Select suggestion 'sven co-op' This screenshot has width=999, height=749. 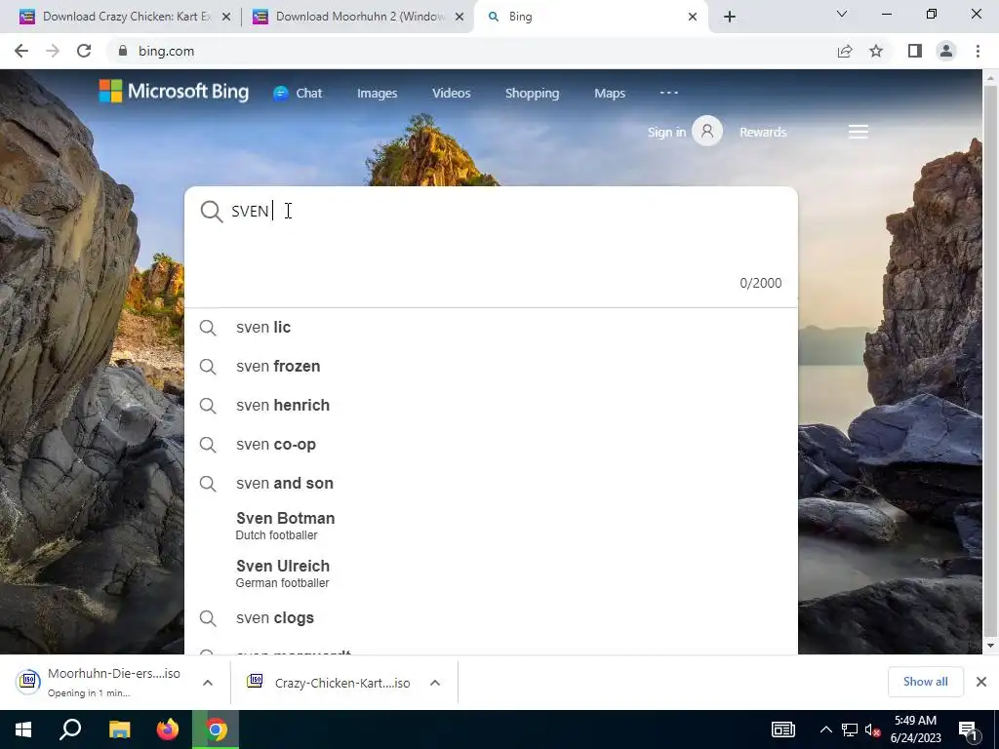pyautogui.click(x=491, y=444)
